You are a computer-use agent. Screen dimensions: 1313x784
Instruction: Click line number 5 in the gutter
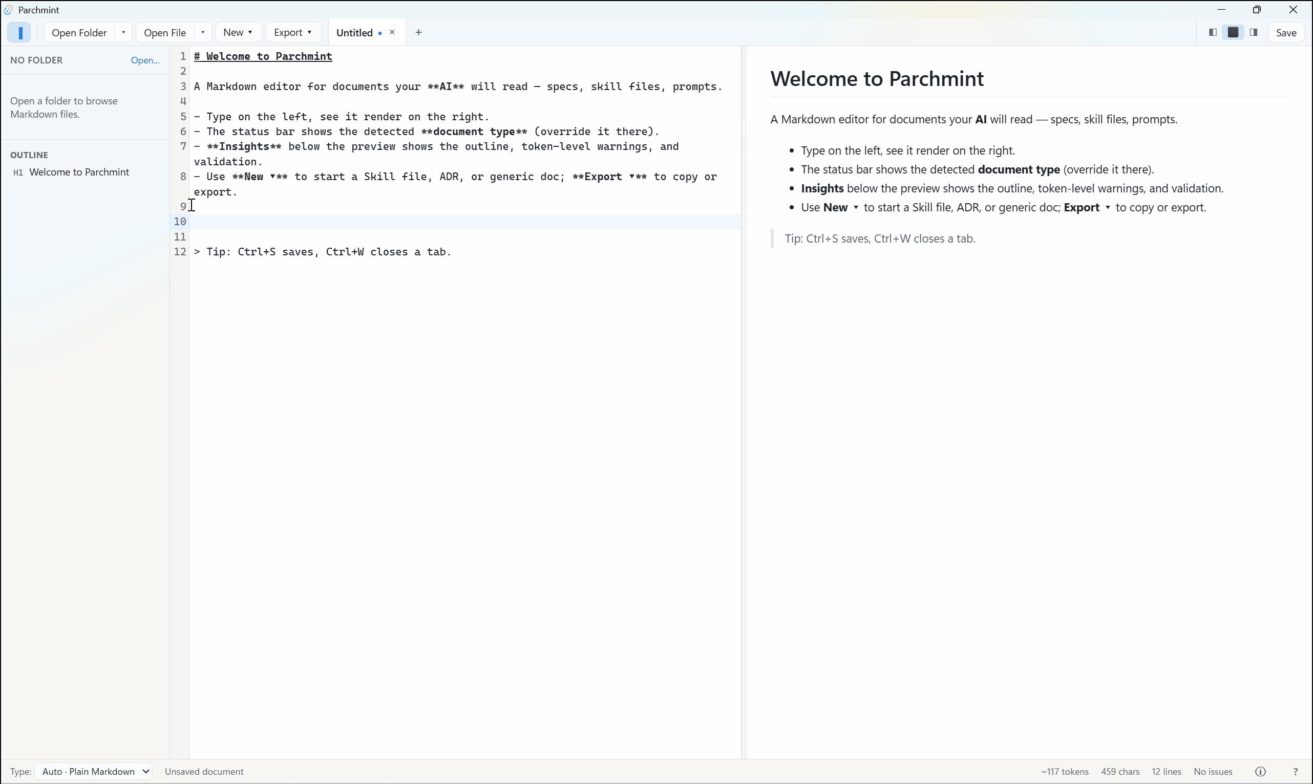point(183,117)
